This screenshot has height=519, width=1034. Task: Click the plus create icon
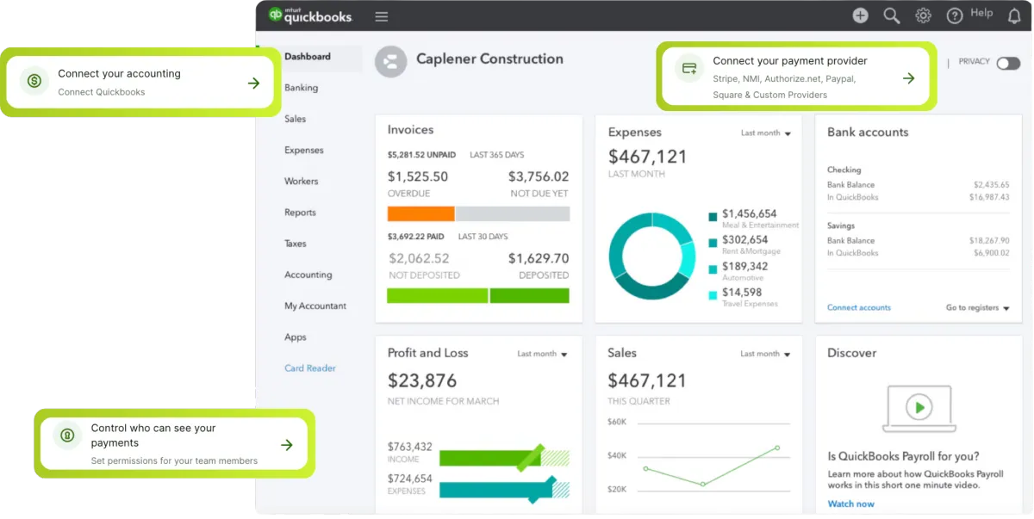[860, 15]
